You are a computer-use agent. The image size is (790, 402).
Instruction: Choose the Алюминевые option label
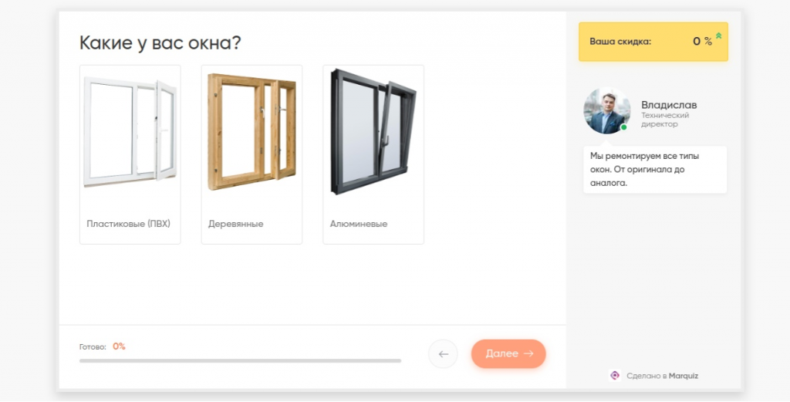[x=359, y=224]
